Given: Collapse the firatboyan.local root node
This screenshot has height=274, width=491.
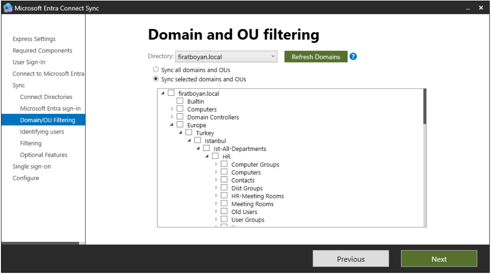Looking at the screenshot, I should pos(163,93).
